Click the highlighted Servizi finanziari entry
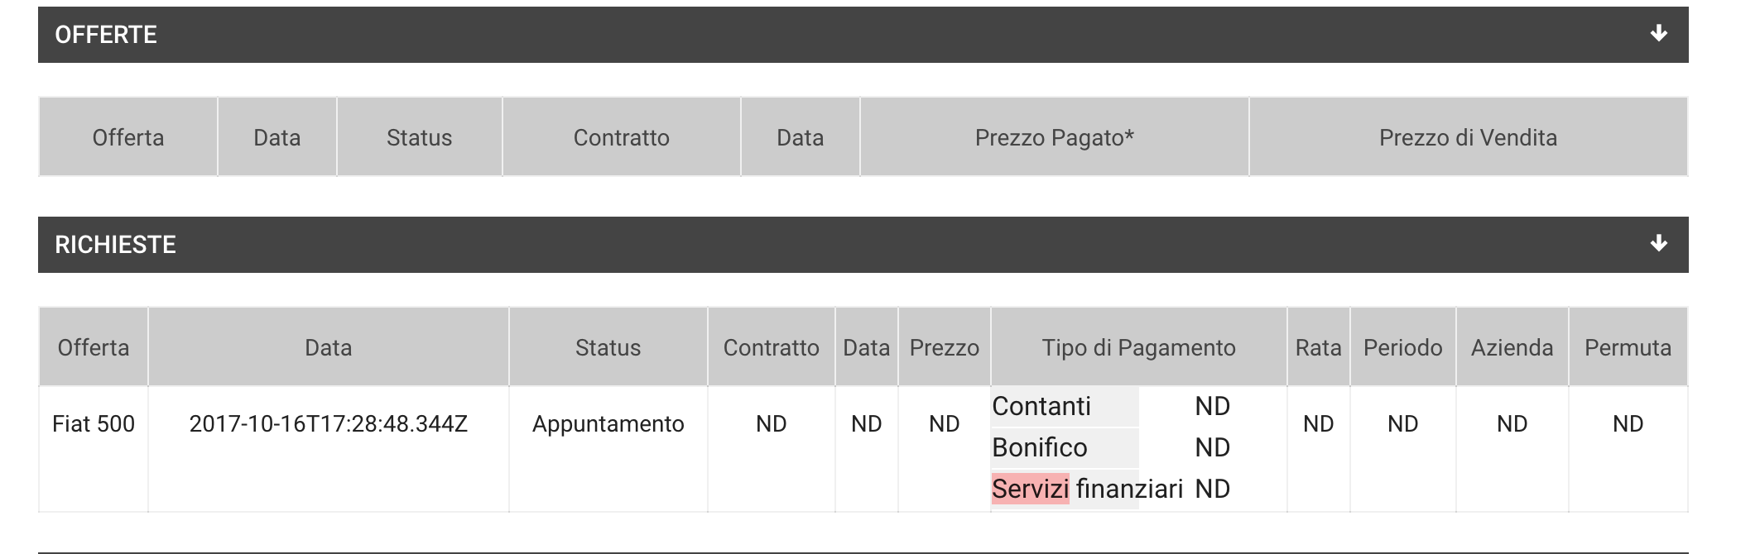Viewport: 1760px width, 554px height. pos(1087,489)
